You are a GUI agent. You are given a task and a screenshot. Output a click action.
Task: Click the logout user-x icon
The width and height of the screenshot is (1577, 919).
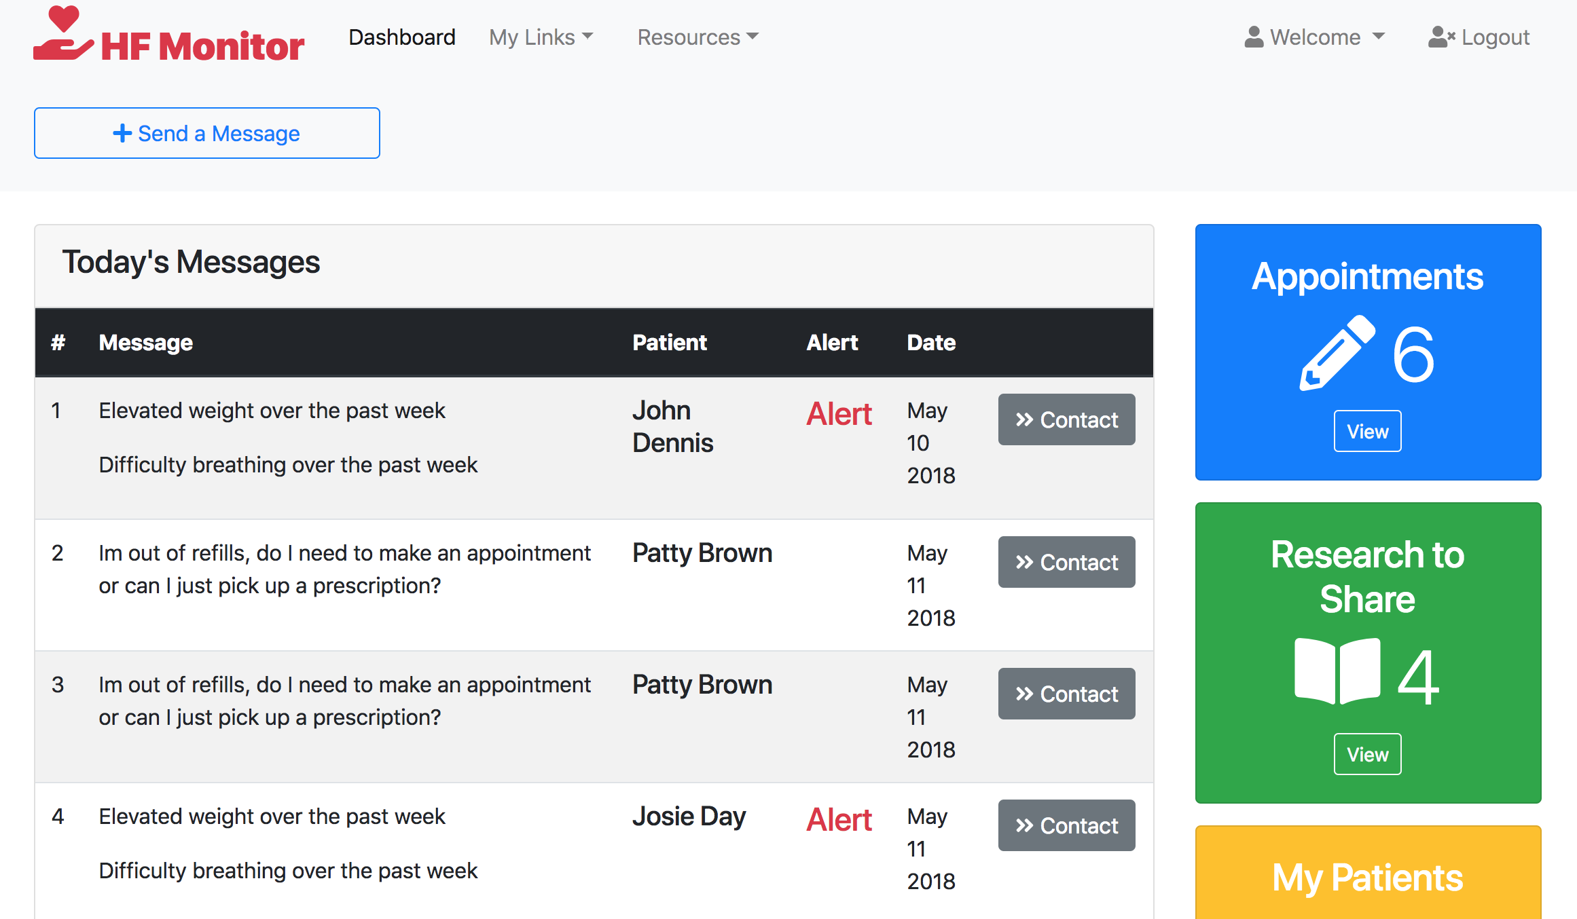(1440, 37)
